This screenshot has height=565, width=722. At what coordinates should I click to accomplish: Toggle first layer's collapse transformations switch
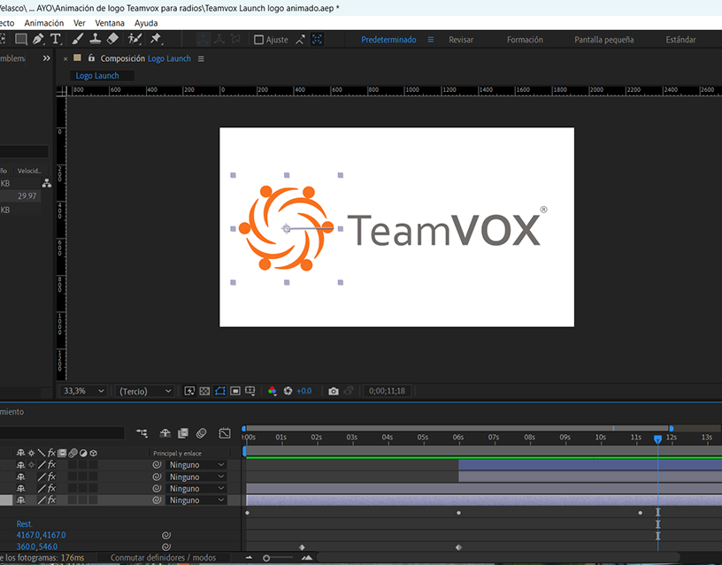click(31, 465)
